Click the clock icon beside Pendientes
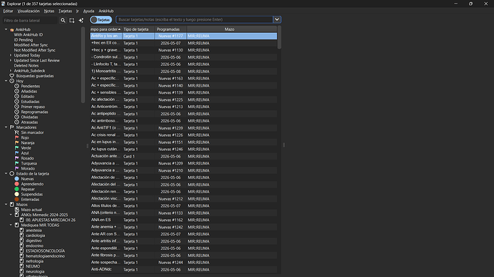The width and height of the screenshot is (494, 277). (16, 86)
